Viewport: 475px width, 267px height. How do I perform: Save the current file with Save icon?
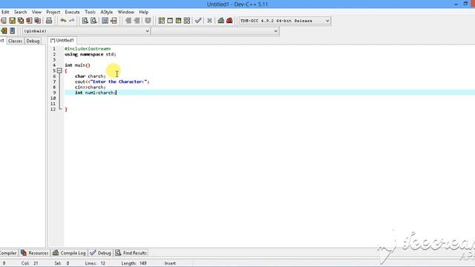[x=12, y=21]
